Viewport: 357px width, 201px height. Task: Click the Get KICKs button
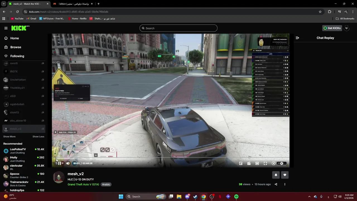pyautogui.click(x=332, y=28)
